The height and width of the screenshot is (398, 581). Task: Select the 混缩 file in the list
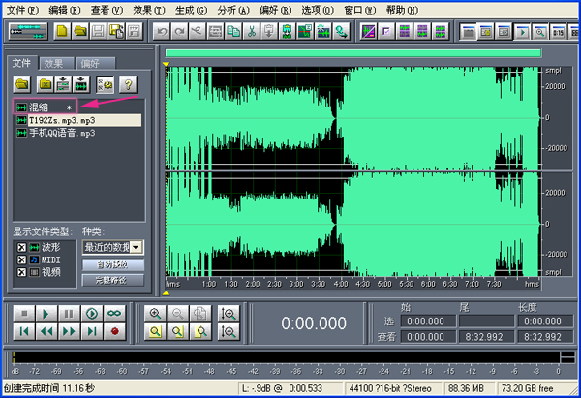click(x=45, y=107)
